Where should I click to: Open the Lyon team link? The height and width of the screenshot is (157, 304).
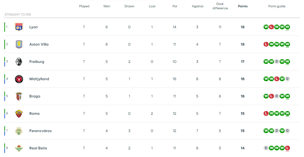(x=33, y=27)
